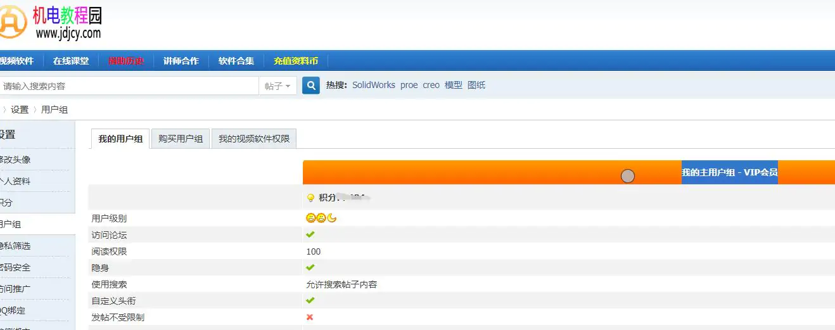Click the blue search magnifier button

[x=310, y=86]
